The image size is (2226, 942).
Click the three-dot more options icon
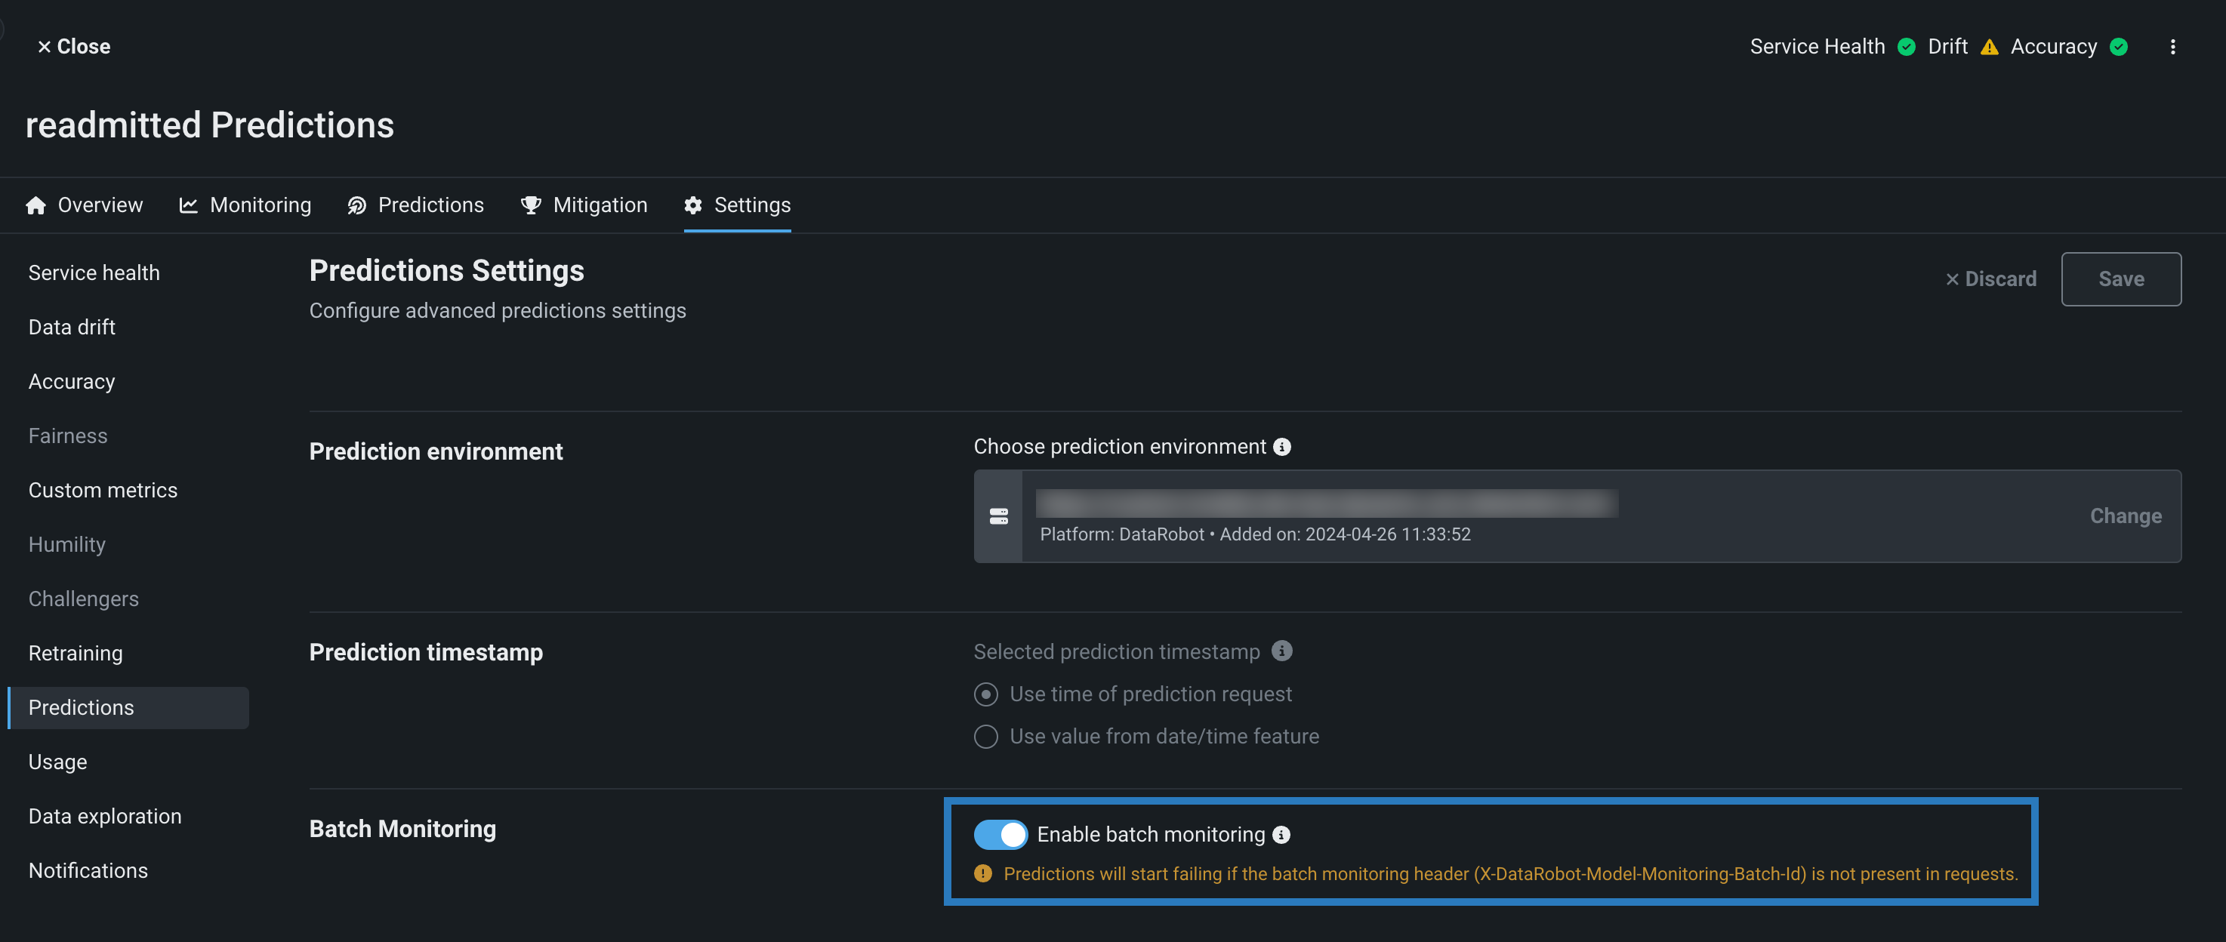point(2172,47)
